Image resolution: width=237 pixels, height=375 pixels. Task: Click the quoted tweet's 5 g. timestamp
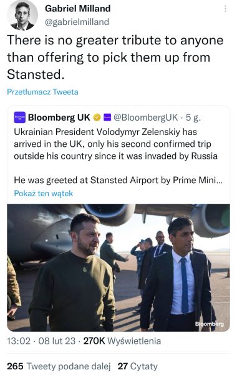tap(193, 117)
